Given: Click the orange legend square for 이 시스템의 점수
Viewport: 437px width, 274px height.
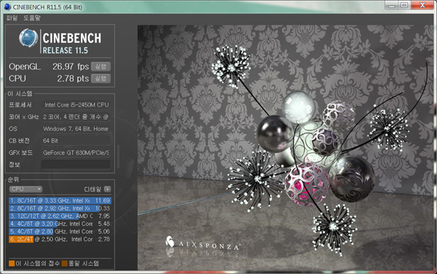Looking at the screenshot, I should coord(12,263).
